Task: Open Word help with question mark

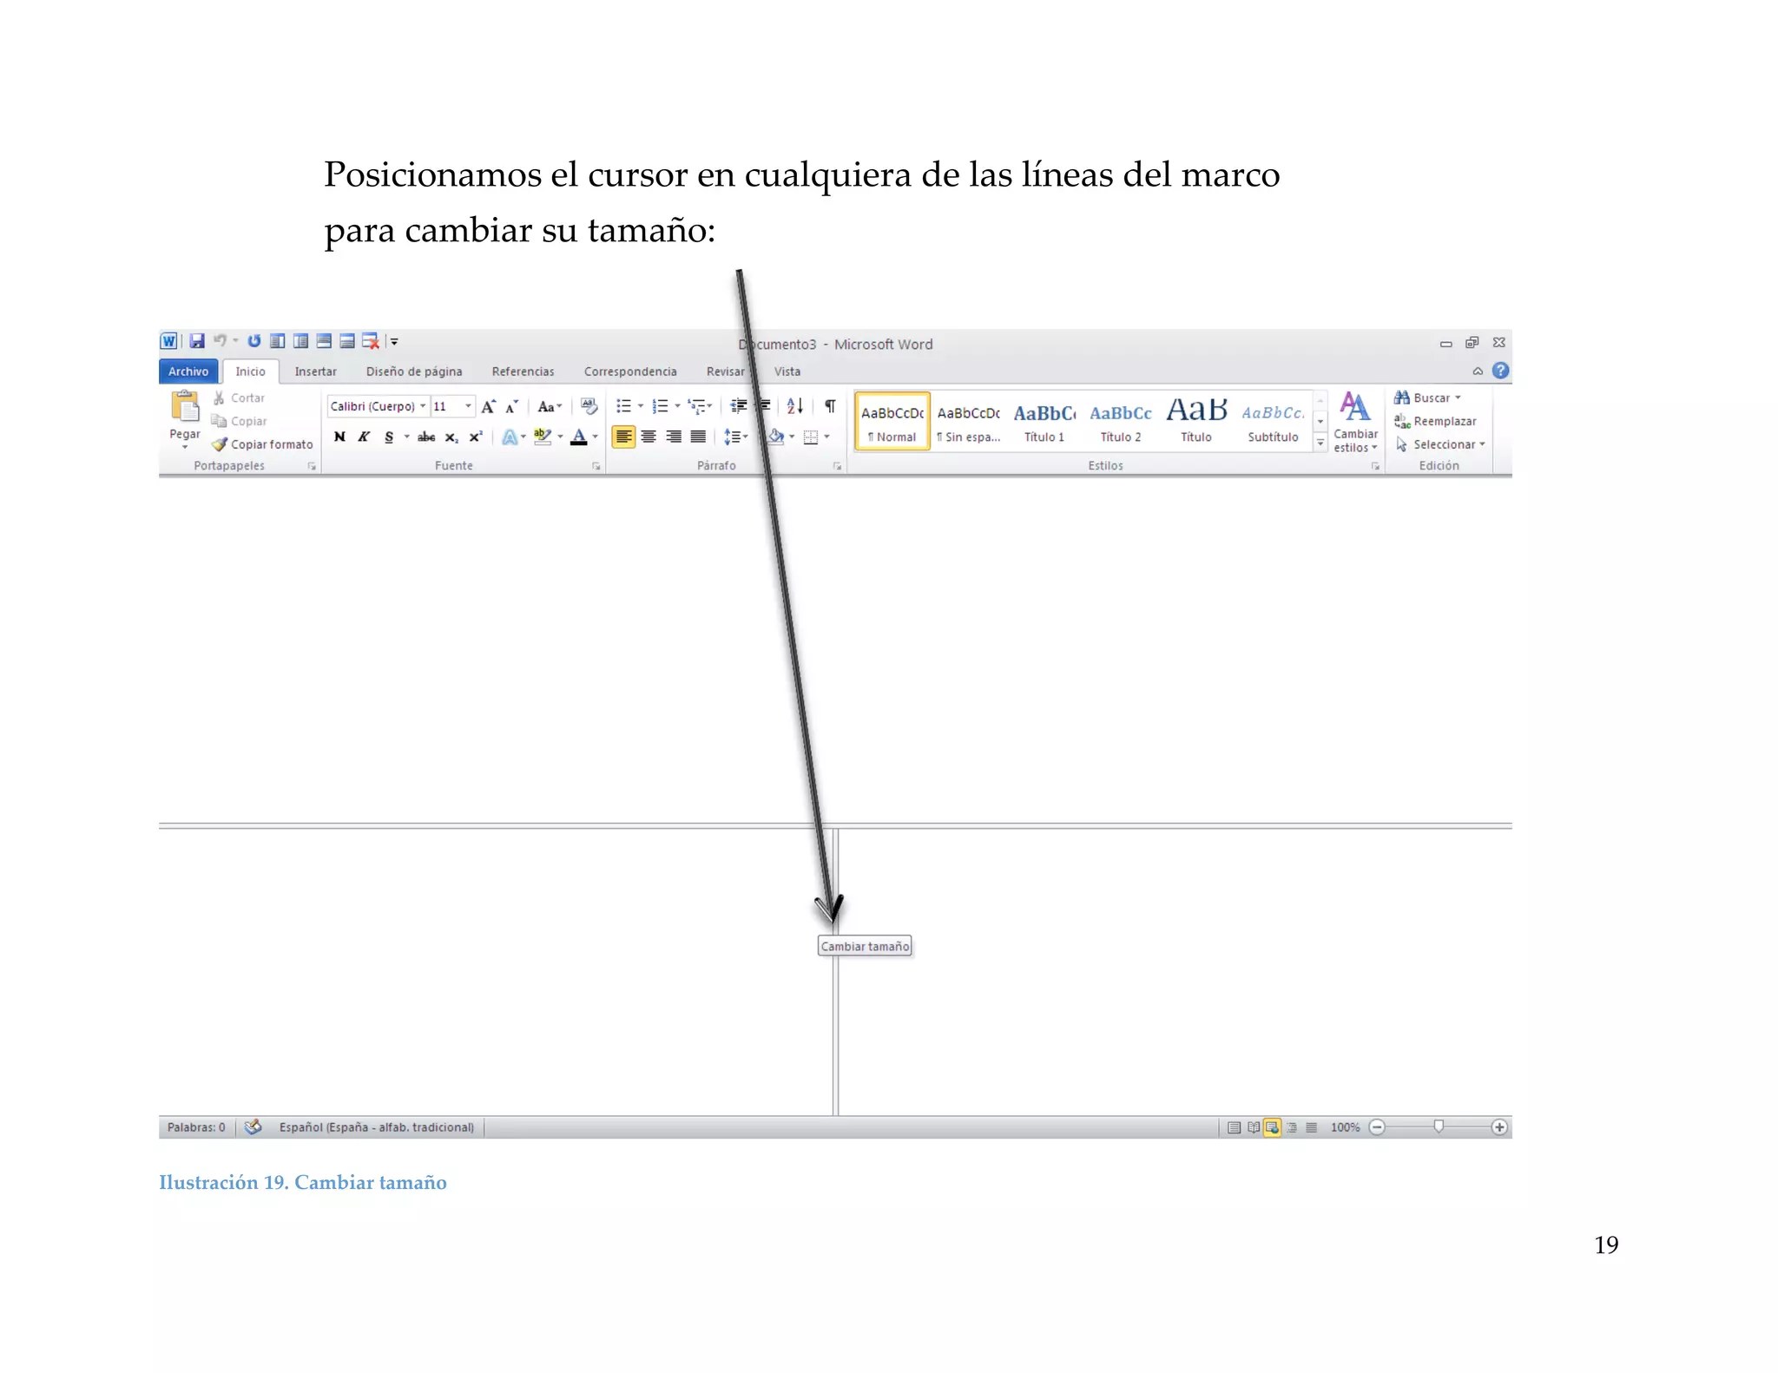Action: 1500,371
